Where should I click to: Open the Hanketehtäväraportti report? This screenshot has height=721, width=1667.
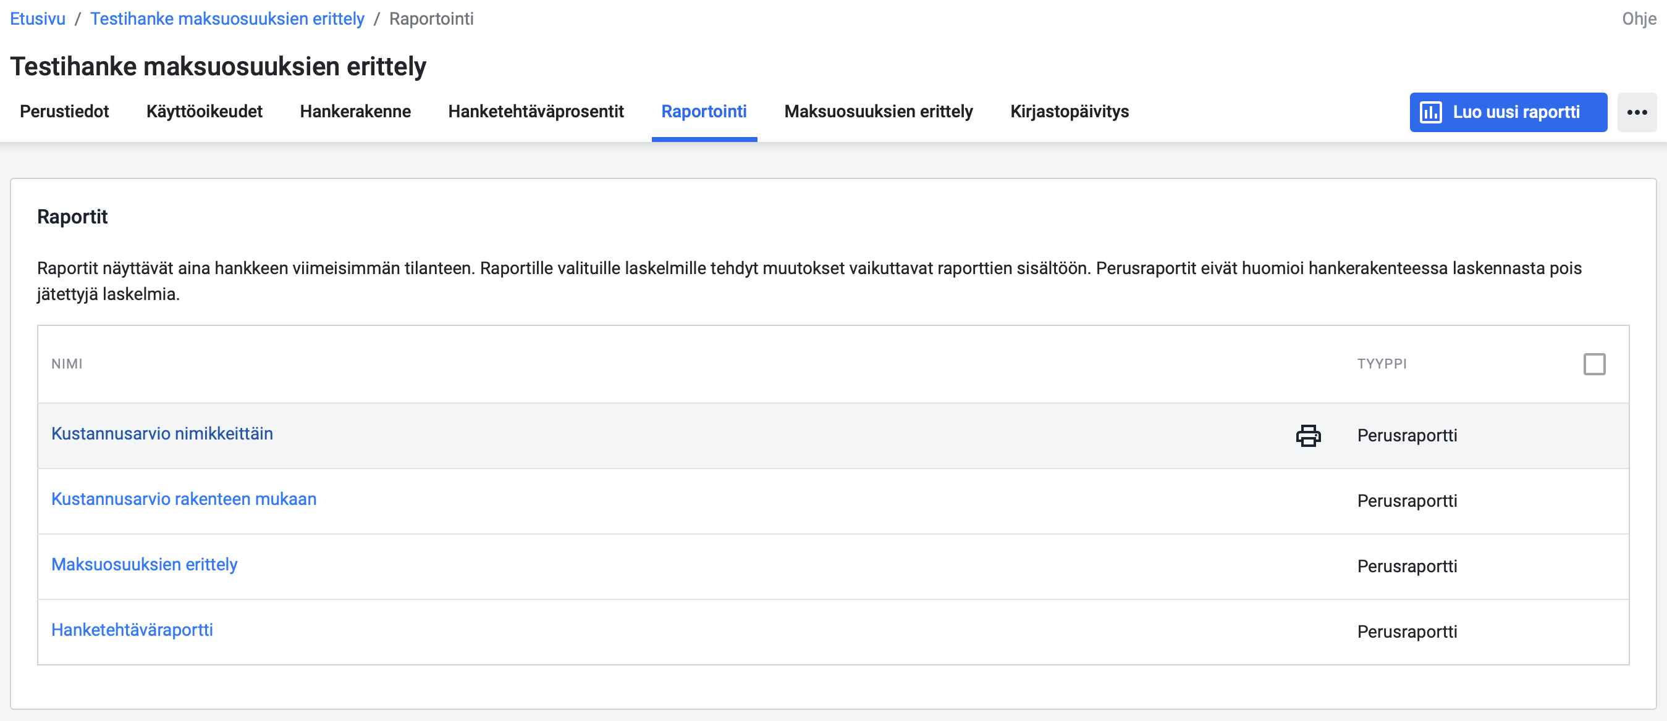[x=132, y=629]
